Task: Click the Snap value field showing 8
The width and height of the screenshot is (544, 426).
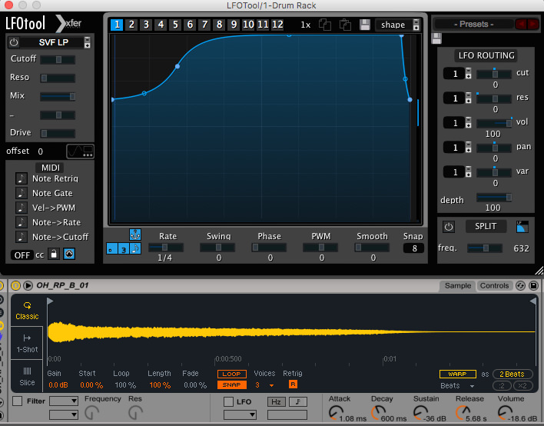Action: (x=413, y=248)
